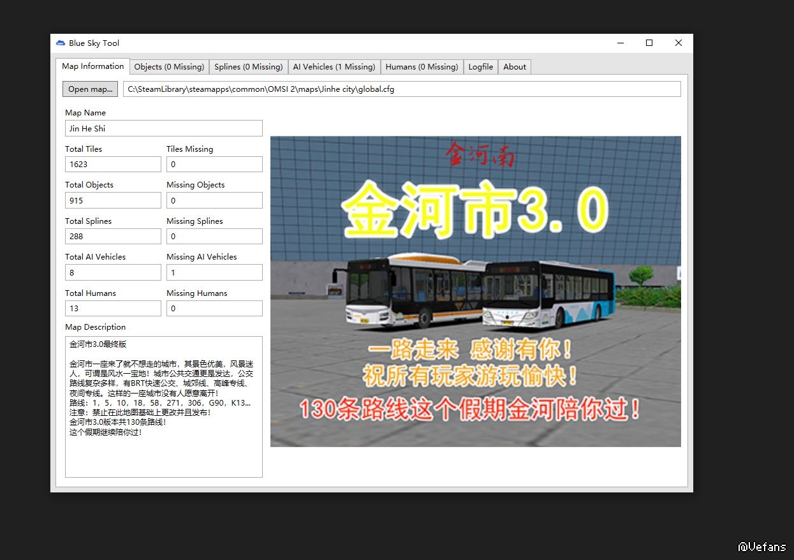Click the Map Name text field

point(163,128)
